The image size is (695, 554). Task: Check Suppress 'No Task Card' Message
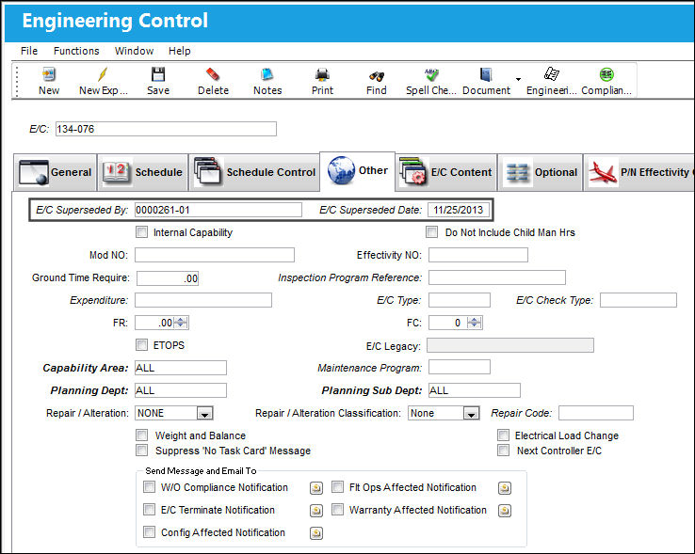(x=142, y=451)
